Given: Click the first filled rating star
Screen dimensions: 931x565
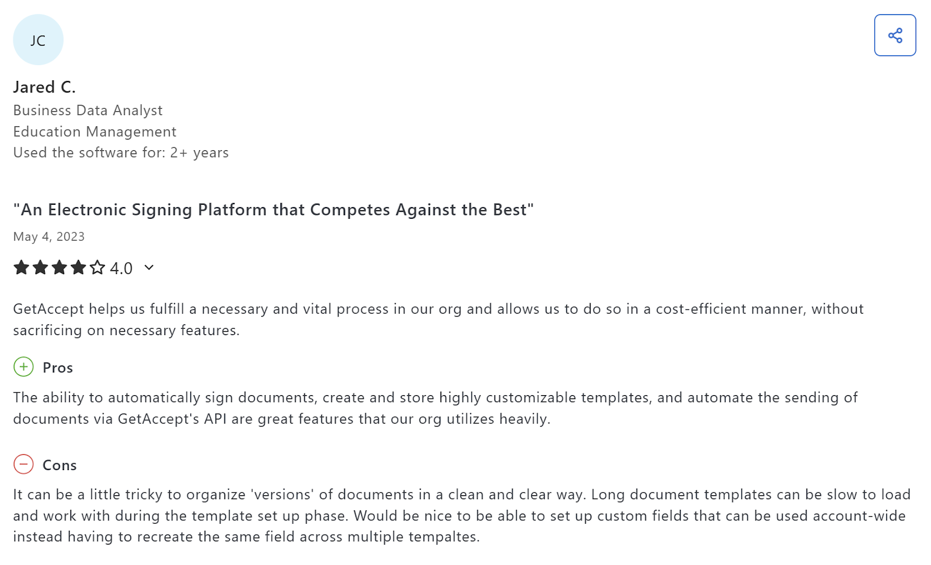Looking at the screenshot, I should 22,268.
